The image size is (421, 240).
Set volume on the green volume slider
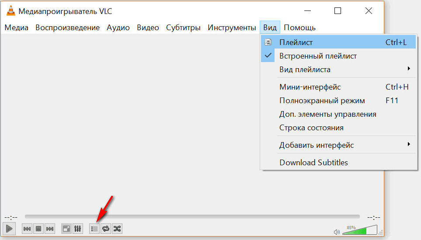(360, 230)
